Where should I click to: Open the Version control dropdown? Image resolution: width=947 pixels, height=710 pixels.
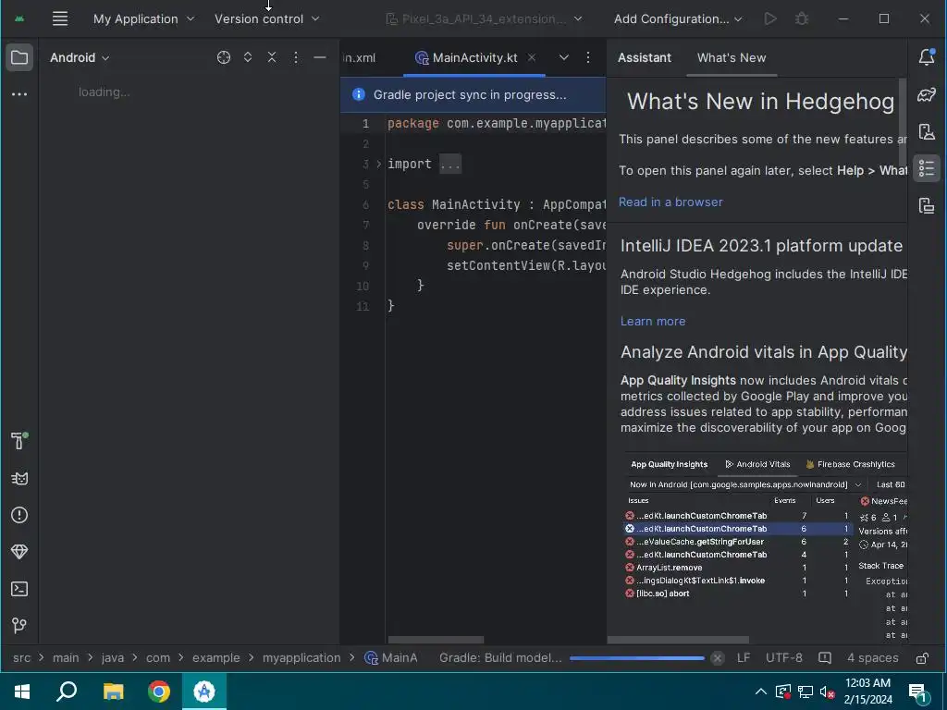[x=267, y=18]
